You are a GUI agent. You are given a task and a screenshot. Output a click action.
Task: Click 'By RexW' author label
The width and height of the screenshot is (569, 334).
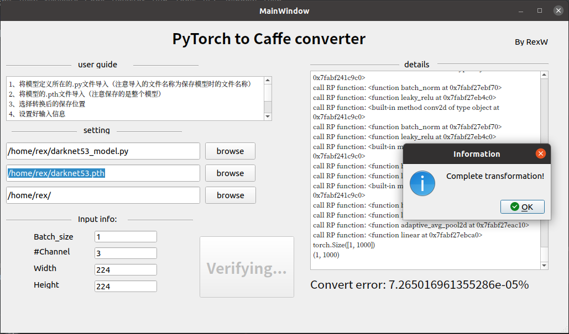click(531, 42)
